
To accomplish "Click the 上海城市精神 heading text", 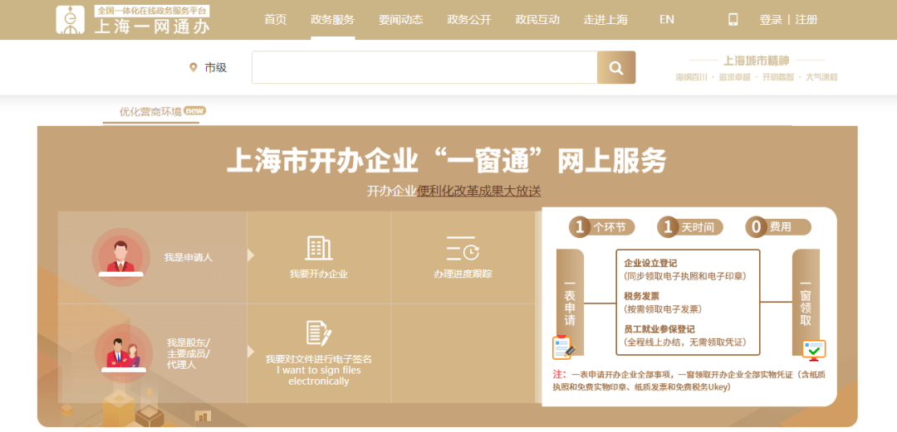I will pos(757,60).
